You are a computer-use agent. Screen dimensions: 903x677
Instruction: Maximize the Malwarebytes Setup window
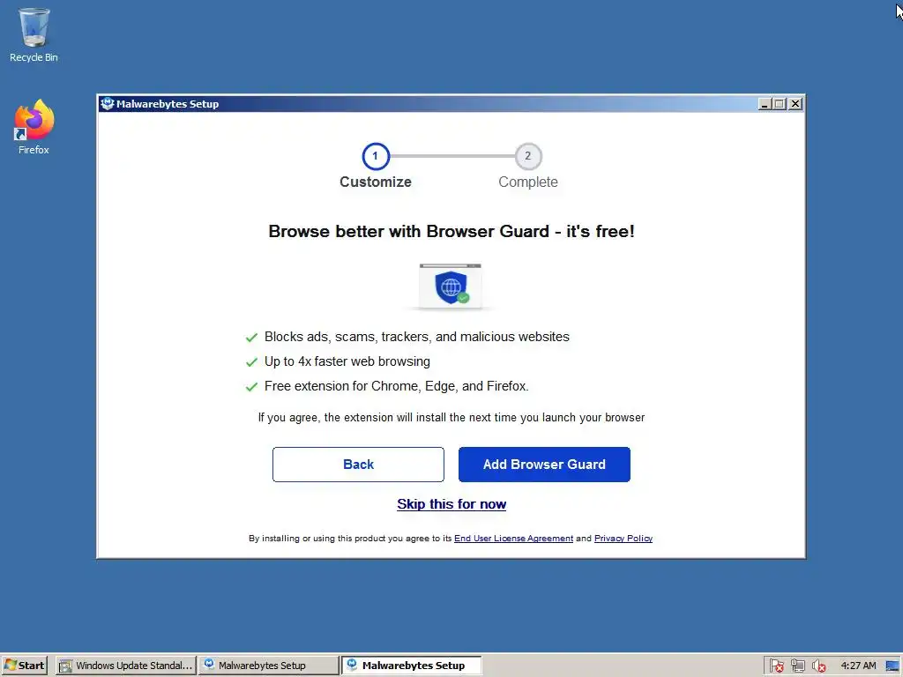pyautogui.click(x=780, y=104)
